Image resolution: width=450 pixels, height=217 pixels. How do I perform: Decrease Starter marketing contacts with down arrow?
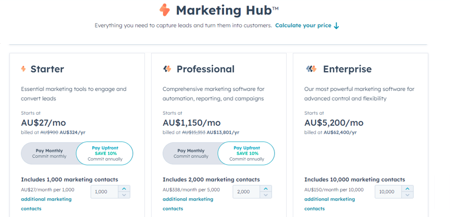[124, 195]
